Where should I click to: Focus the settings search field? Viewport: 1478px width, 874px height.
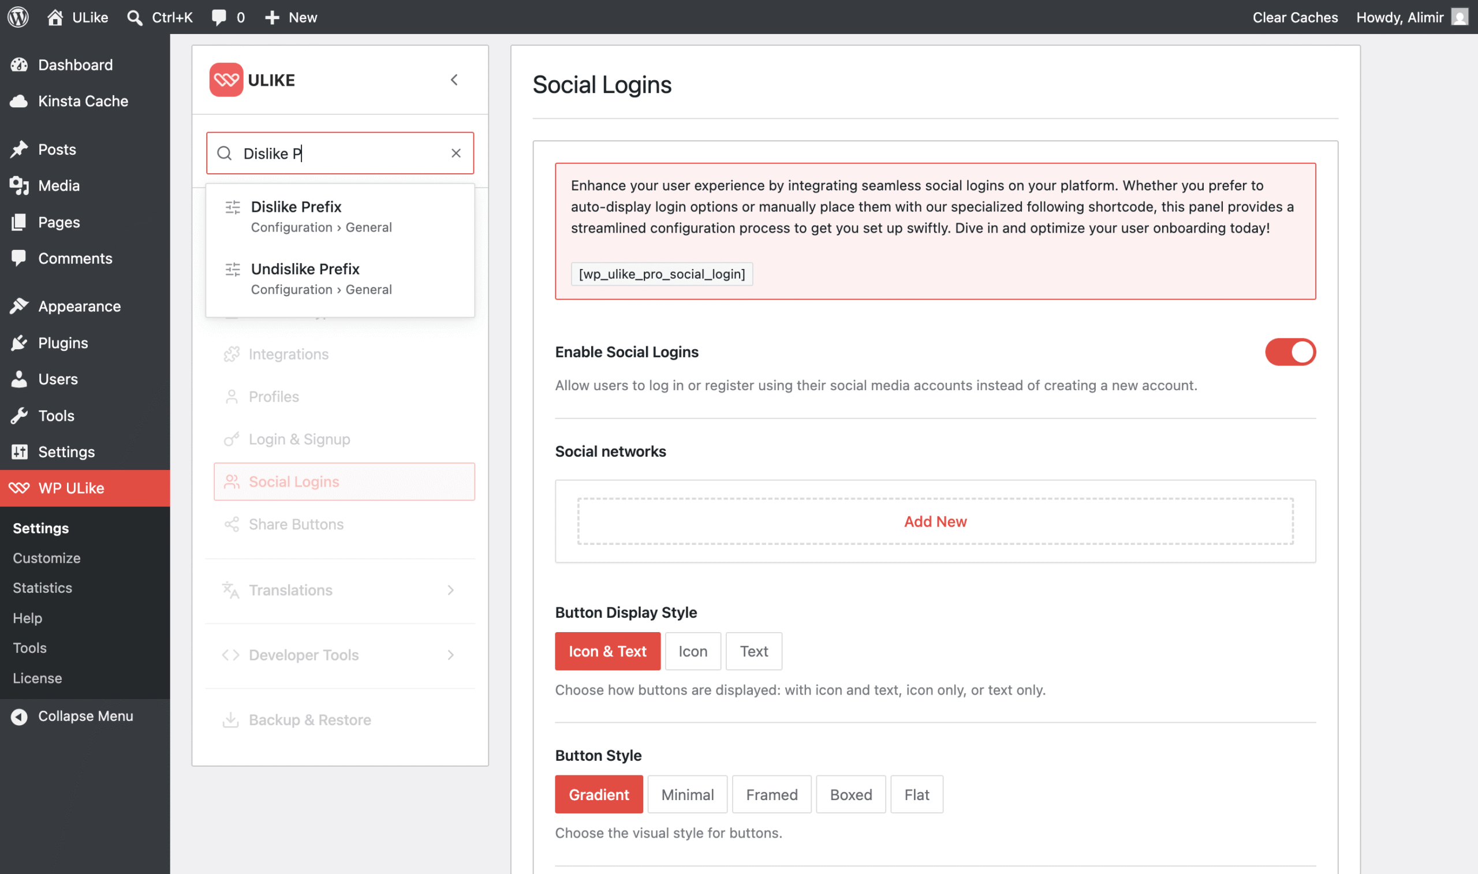coord(339,153)
